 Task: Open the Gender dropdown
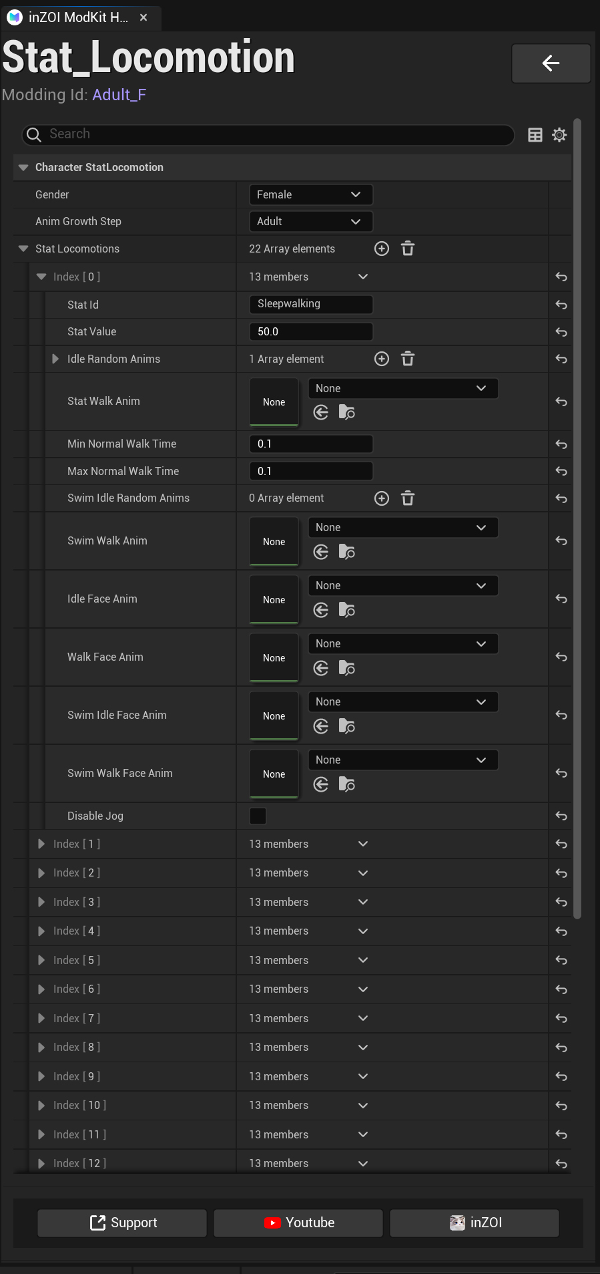(310, 194)
